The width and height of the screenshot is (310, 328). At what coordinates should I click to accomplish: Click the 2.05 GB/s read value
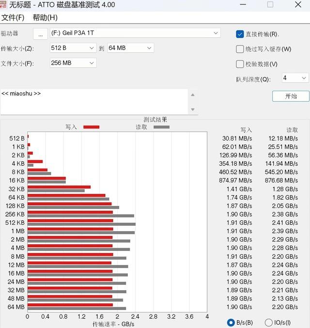[x=285, y=206]
